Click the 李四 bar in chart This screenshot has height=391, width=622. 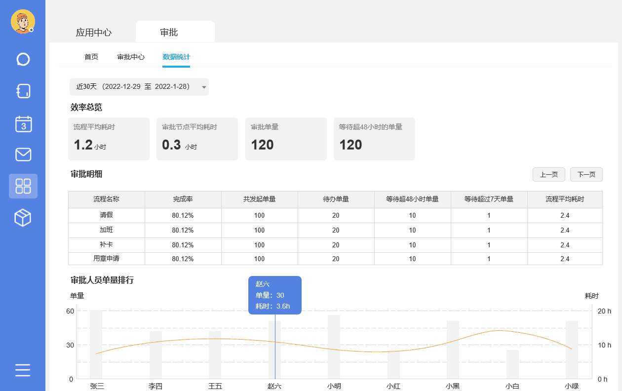click(155, 355)
